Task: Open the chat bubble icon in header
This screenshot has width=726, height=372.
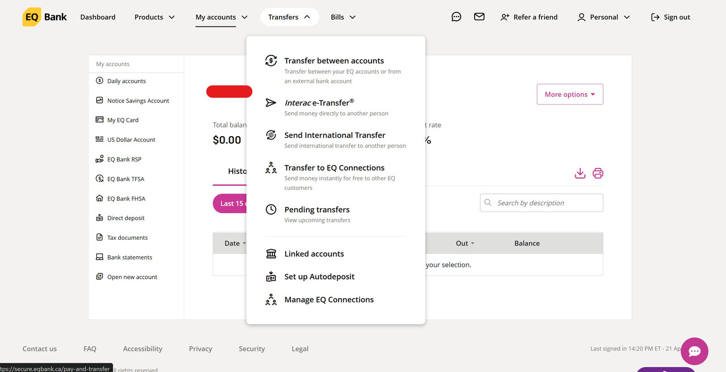Action: 456,17
